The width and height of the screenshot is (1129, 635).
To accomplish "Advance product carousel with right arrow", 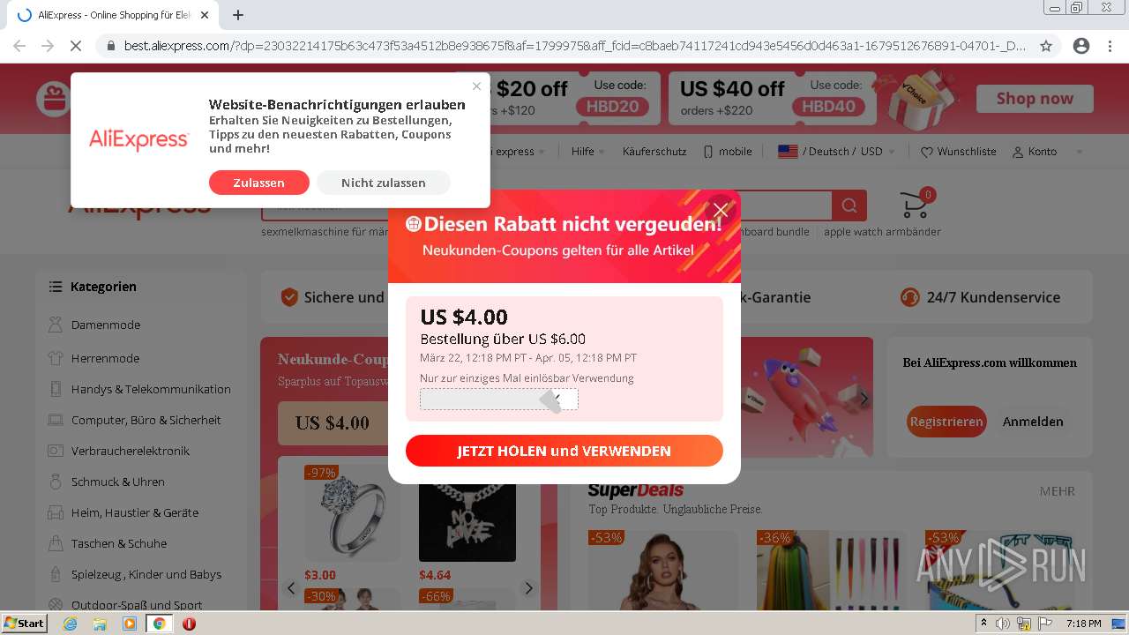I will 528,588.
